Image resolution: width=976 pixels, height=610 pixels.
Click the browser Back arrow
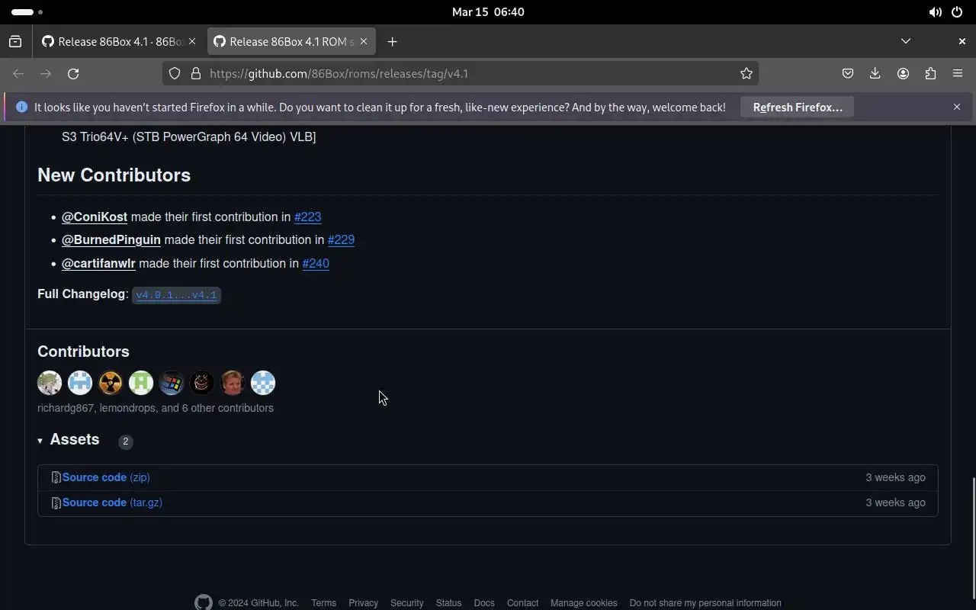(x=18, y=74)
